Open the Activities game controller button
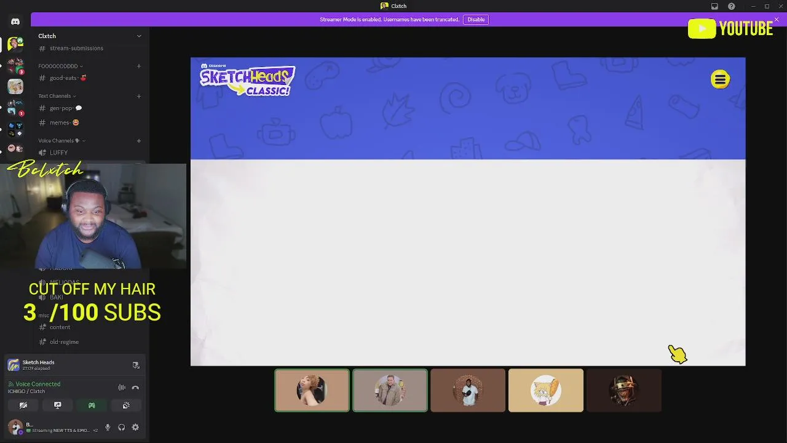This screenshot has height=443, width=787. coord(92,405)
